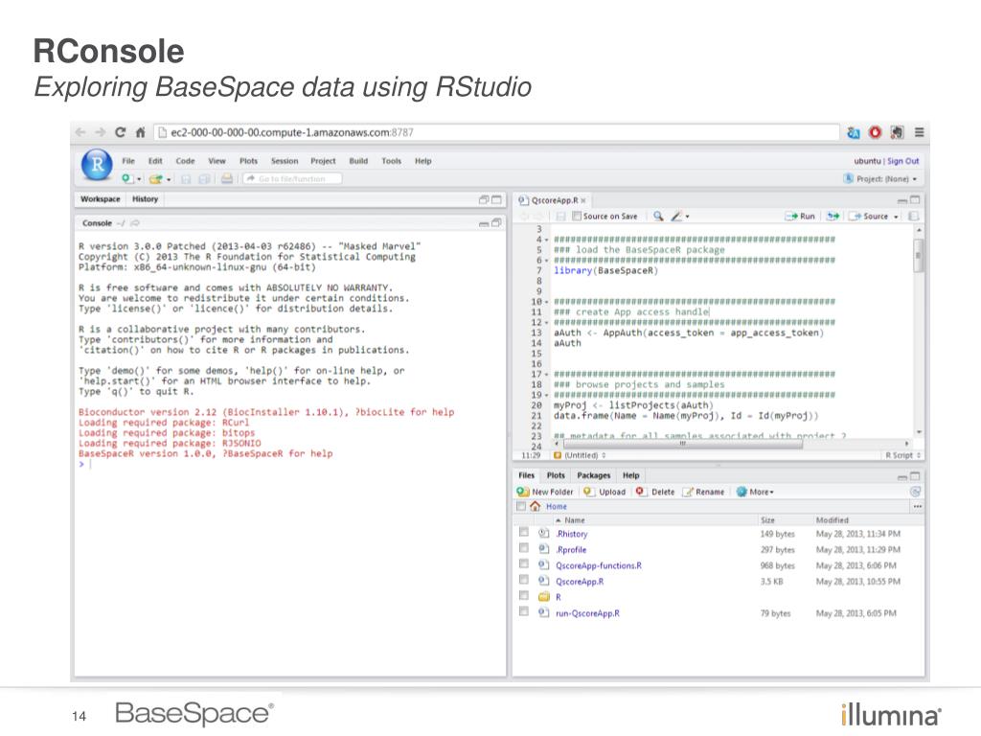
Task: Go to the browser home page icon
Action: click(x=140, y=132)
